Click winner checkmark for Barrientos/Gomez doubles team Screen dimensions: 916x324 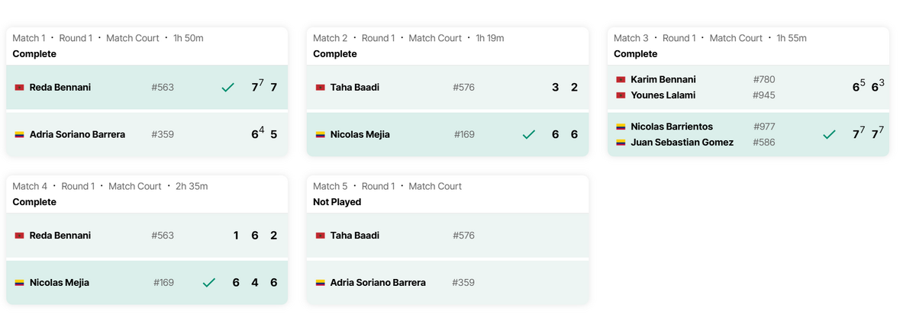(x=829, y=135)
